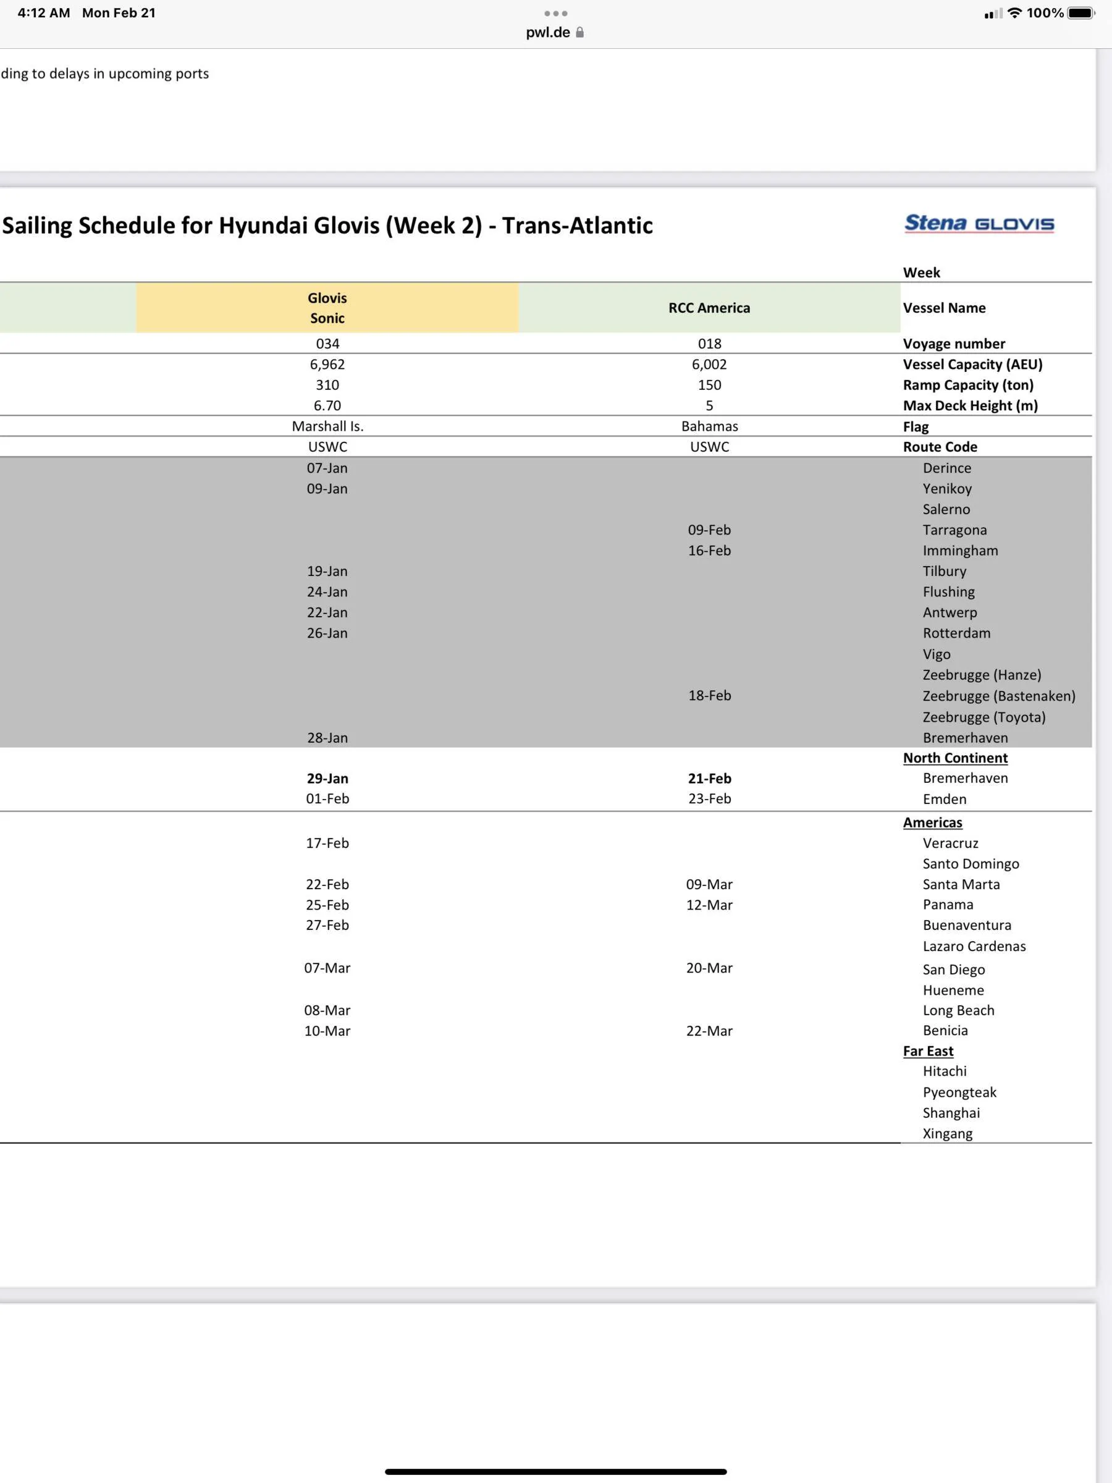This screenshot has width=1112, height=1483.
Task: Click the Stena Glovis logo
Action: click(979, 223)
